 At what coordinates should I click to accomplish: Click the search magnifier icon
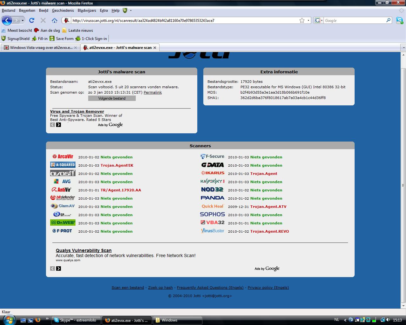pyautogui.click(x=389, y=20)
